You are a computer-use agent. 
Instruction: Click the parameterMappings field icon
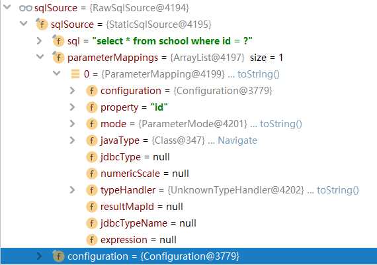point(58,58)
